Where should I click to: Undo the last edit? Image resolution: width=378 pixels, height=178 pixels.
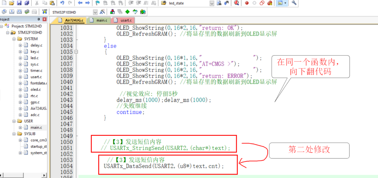click(x=62, y=3)
